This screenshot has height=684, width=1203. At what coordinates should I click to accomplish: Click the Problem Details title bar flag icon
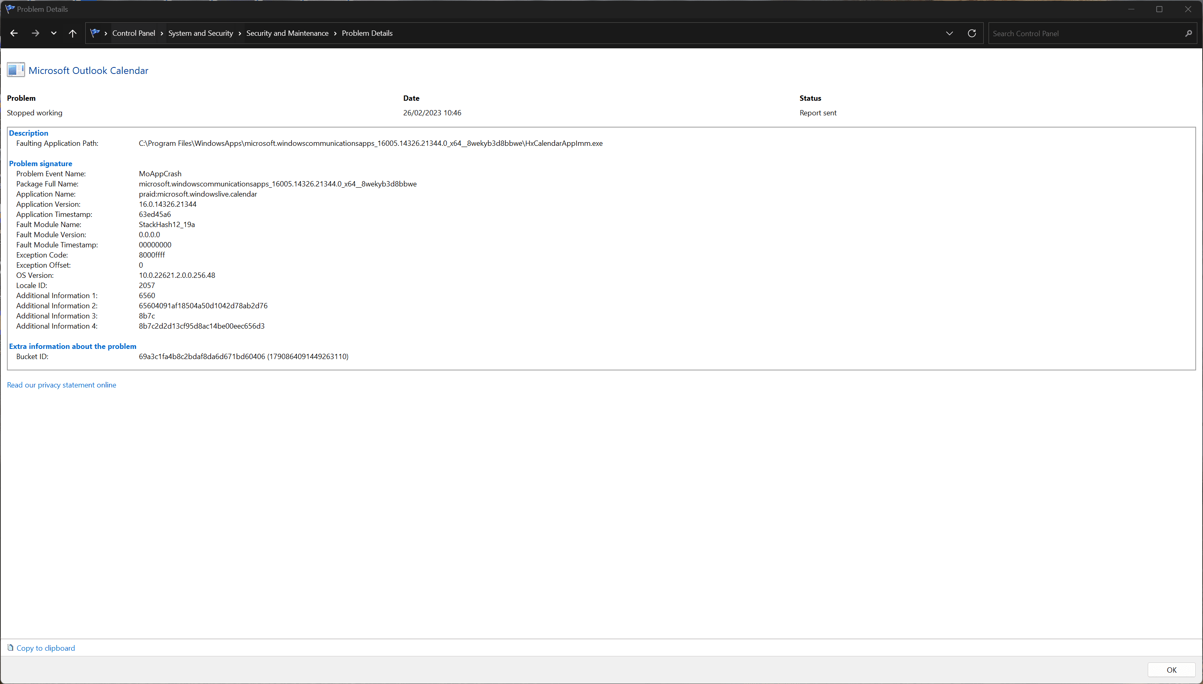(9, 9)
